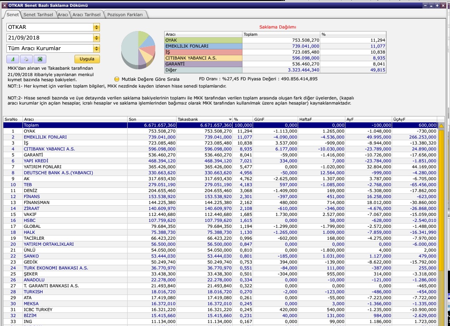
Task: Select the Aracı tab
Action: pos(63,14)
